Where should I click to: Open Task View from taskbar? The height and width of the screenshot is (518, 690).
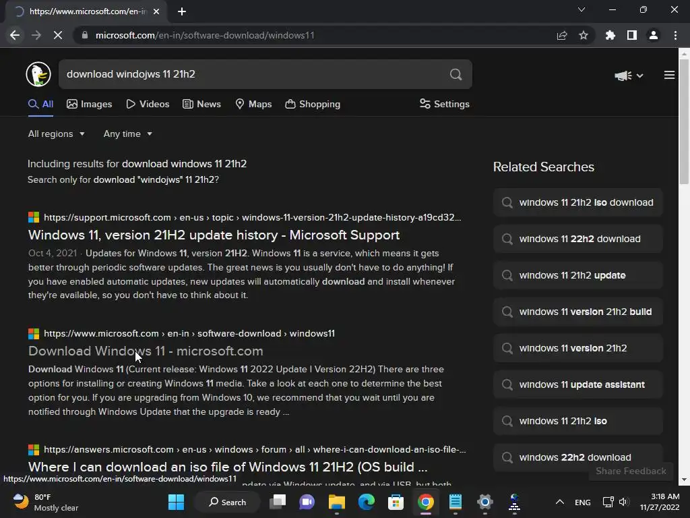[278, 502]
